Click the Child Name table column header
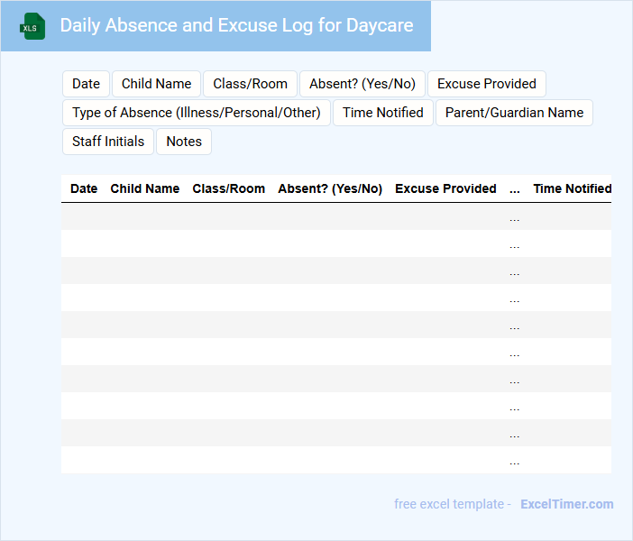 144,188
